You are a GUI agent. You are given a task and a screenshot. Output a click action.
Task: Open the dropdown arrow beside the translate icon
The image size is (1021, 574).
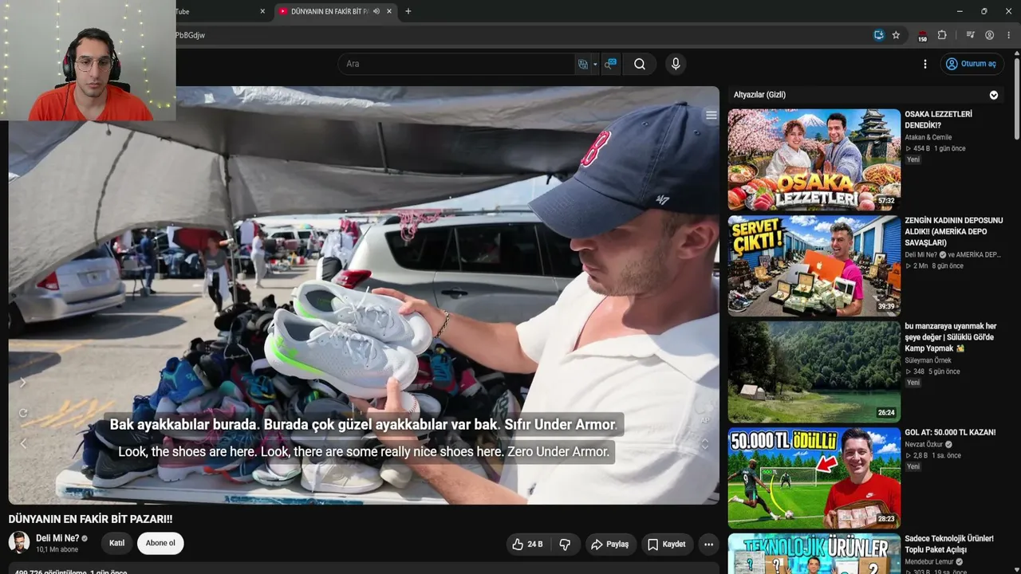595,65
